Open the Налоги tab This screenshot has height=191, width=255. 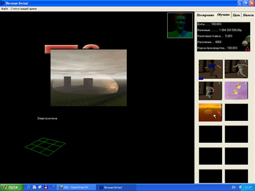248,15
